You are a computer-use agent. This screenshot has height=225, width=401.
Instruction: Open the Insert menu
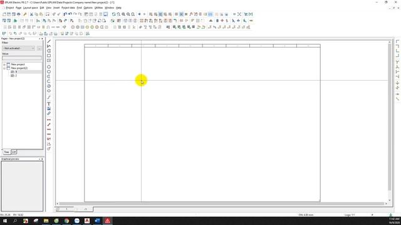point(56,8)
